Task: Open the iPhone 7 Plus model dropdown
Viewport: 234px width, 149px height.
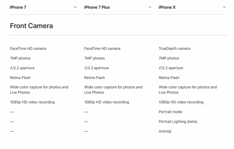Action: [150, 7]
